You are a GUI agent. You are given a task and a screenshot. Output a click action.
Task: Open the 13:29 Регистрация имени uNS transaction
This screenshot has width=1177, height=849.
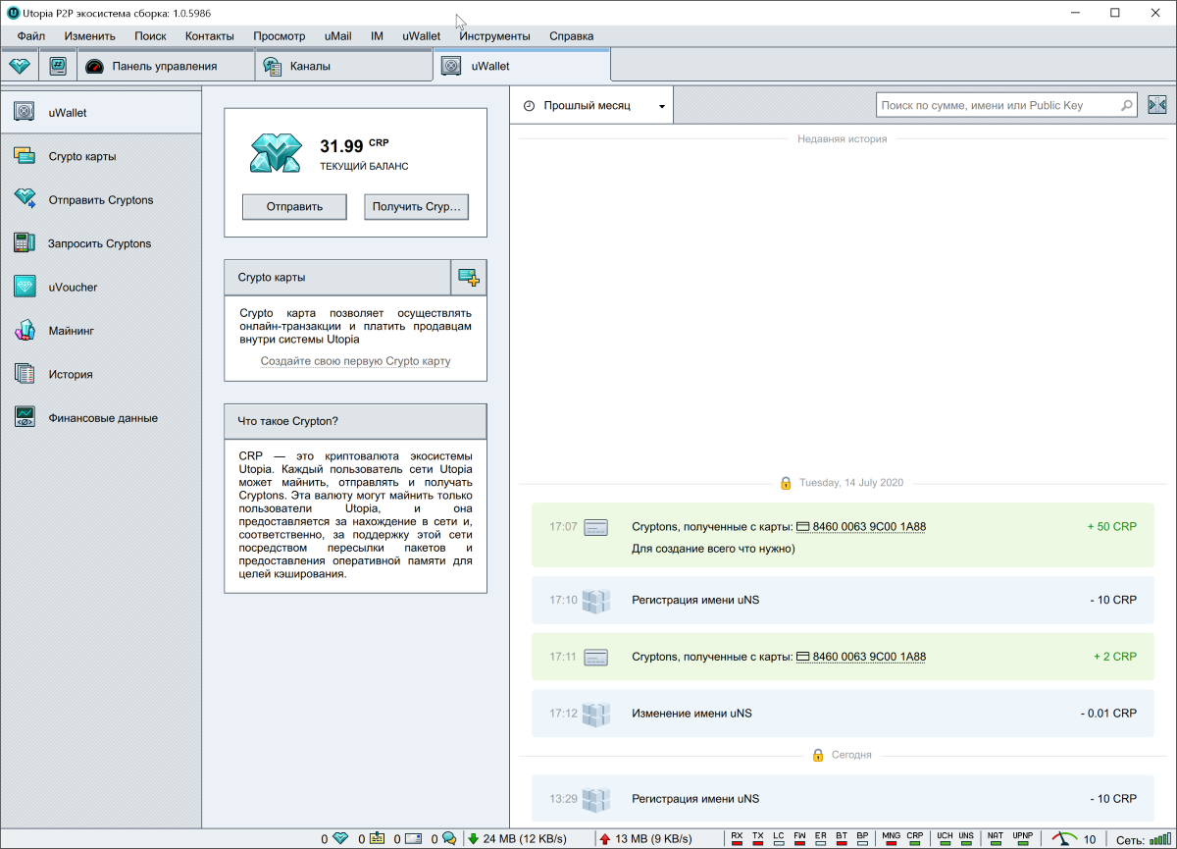click(844, 799)
